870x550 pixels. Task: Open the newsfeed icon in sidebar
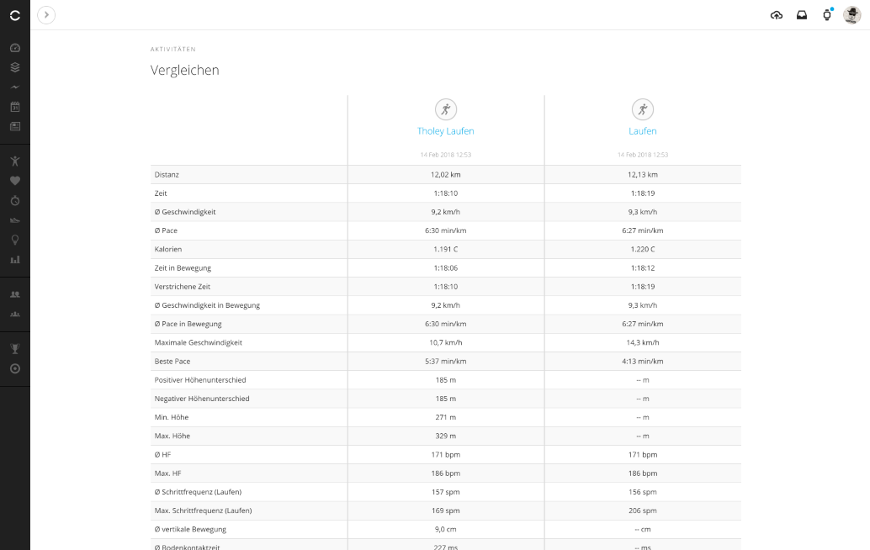point(15,126)
